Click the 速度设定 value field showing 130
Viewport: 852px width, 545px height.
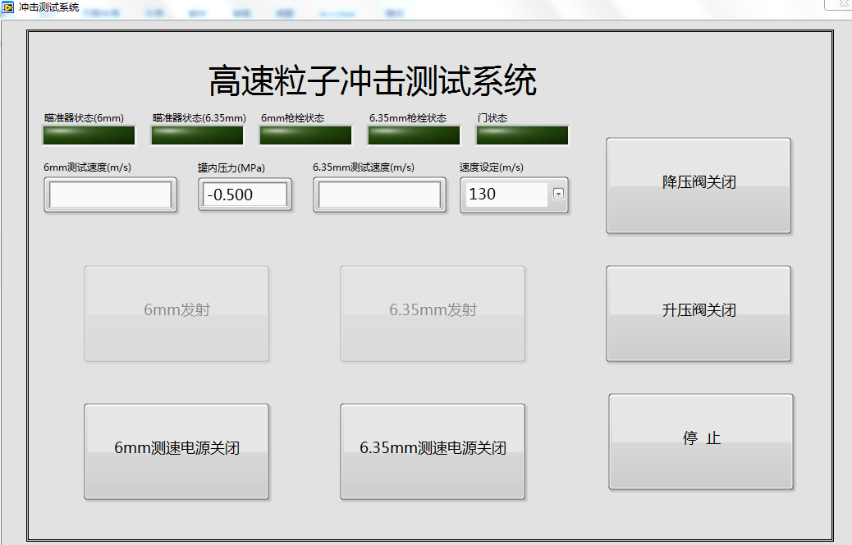click(506, 195)
